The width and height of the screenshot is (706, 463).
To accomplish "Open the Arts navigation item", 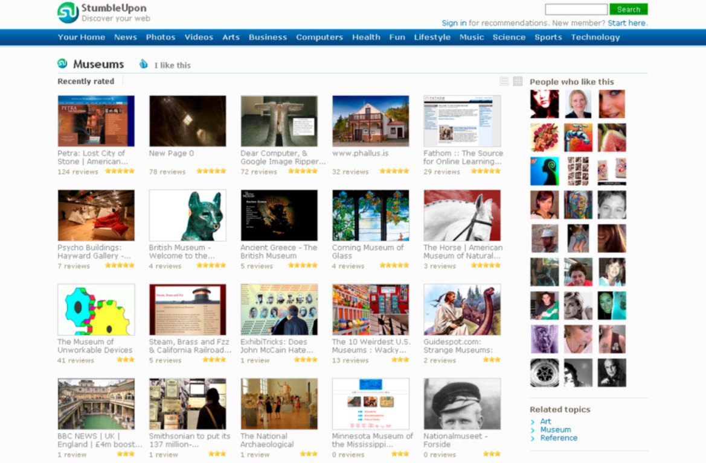I will (x=231, y=37).
